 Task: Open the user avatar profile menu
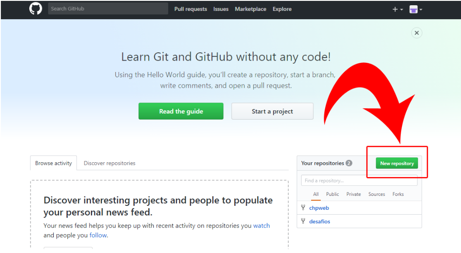pyautogui.click(x=416, y=10)
